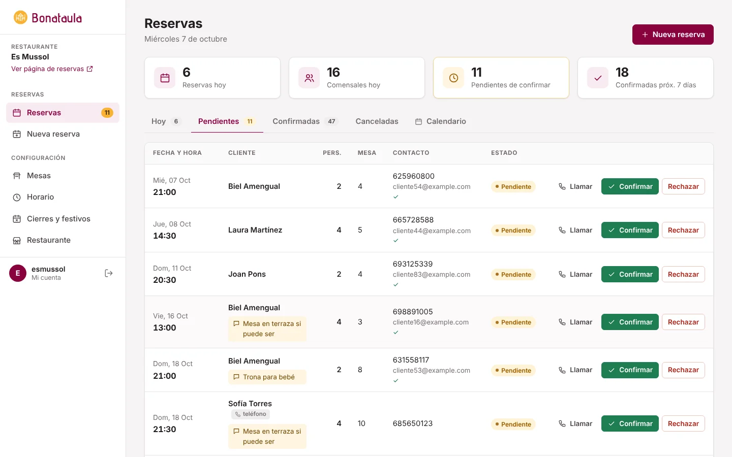The image size is (732, 457).
Task: Click the logout icon beside esmussol
Action: (108, 273)
